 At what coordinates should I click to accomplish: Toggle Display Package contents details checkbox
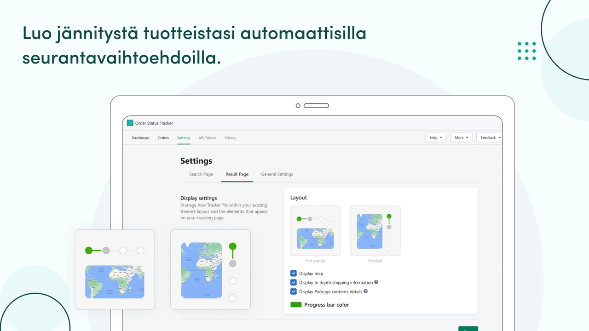[x=294, y=291]
